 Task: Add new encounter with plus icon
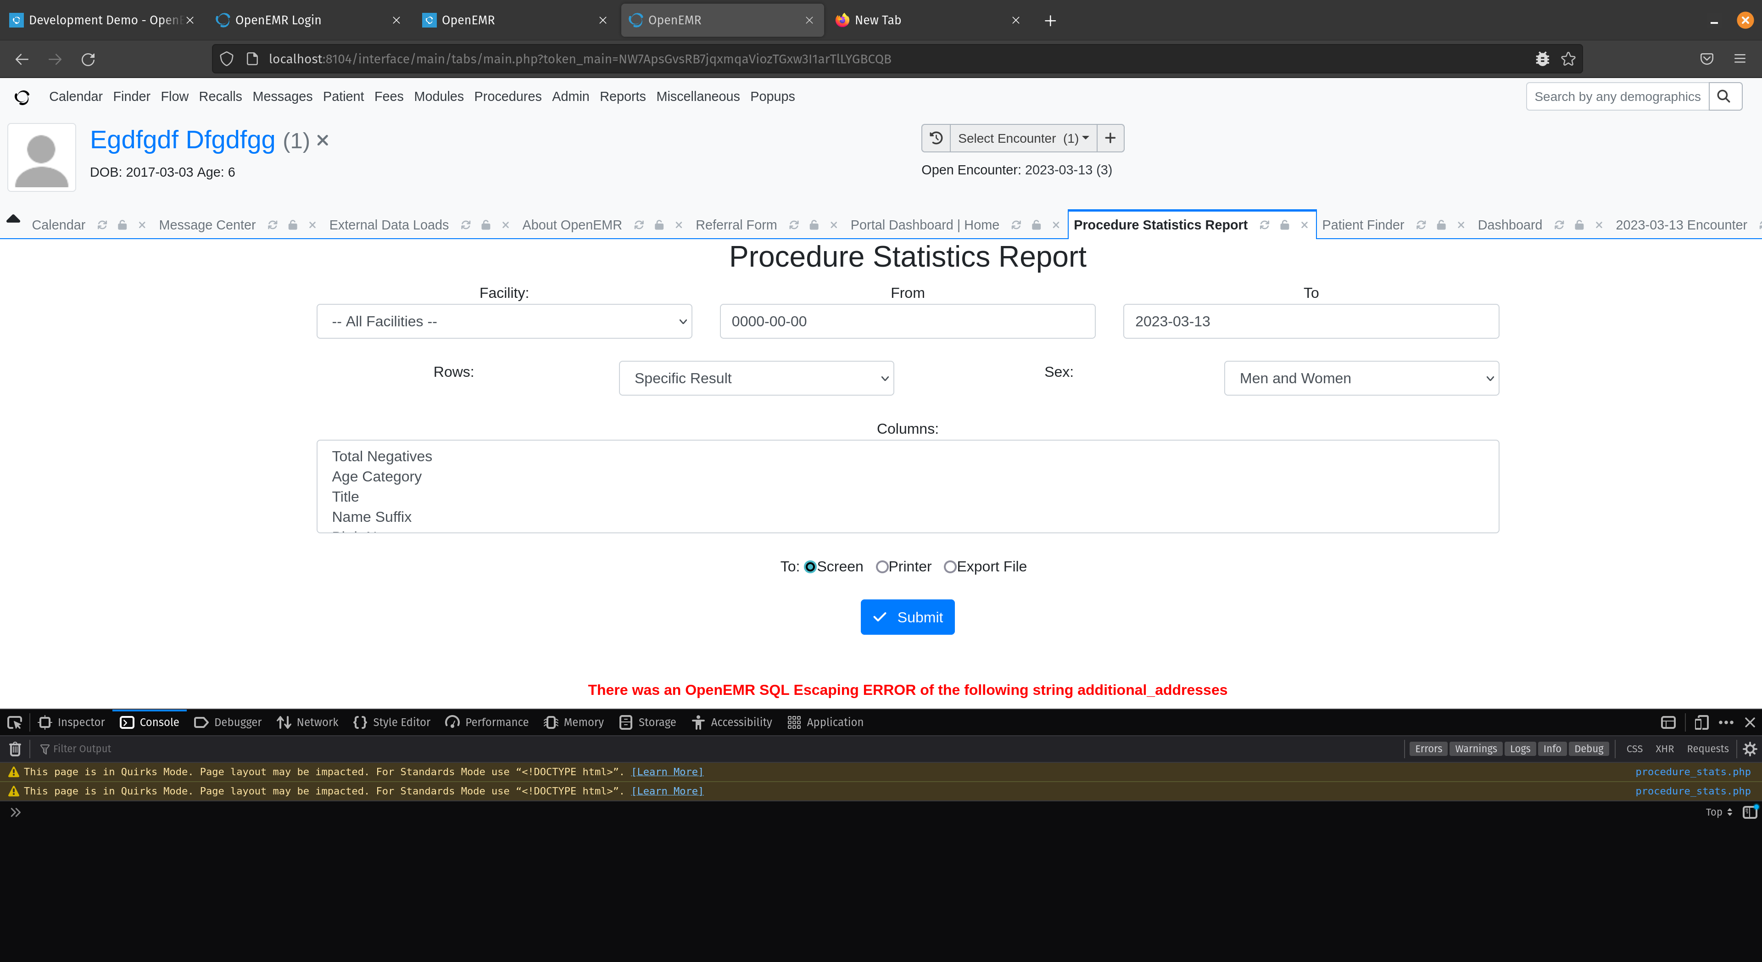click(x=1110, y=138)
